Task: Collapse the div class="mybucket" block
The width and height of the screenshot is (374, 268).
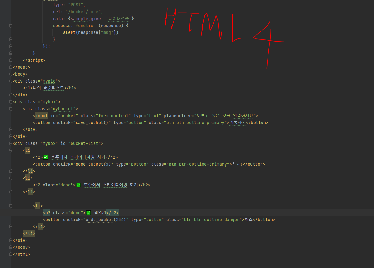Action: [11, 109]
